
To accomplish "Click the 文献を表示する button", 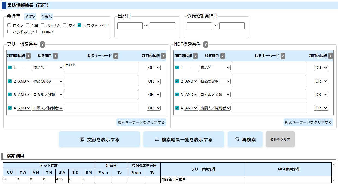I will 99,139.
